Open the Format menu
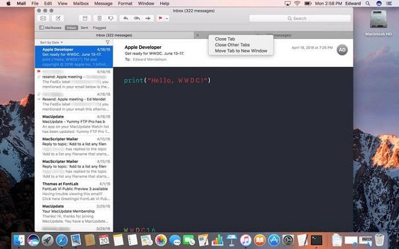This screenshot has height=249, width=399. (125, 3)
